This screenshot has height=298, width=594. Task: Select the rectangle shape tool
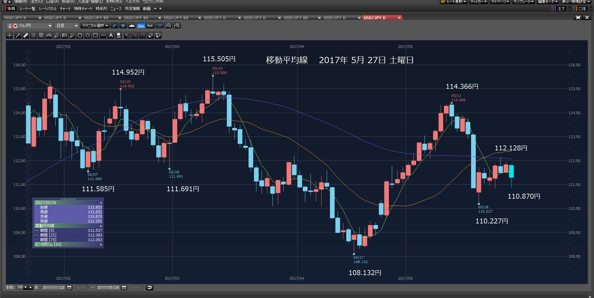click(95, 35)
